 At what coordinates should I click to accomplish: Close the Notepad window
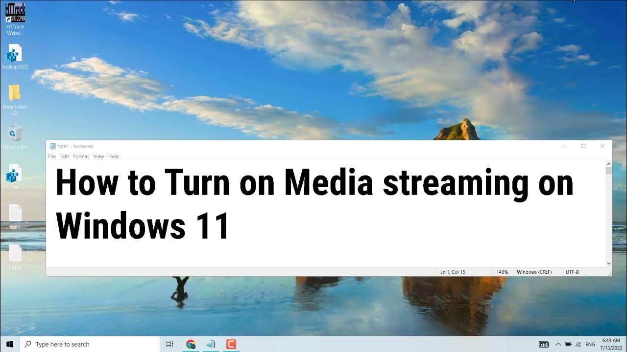[x=603, y=146]
